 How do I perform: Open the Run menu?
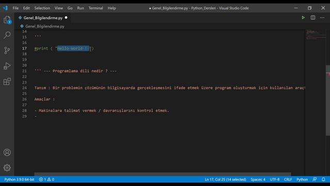pyautogui.click(x=80, y=8)
